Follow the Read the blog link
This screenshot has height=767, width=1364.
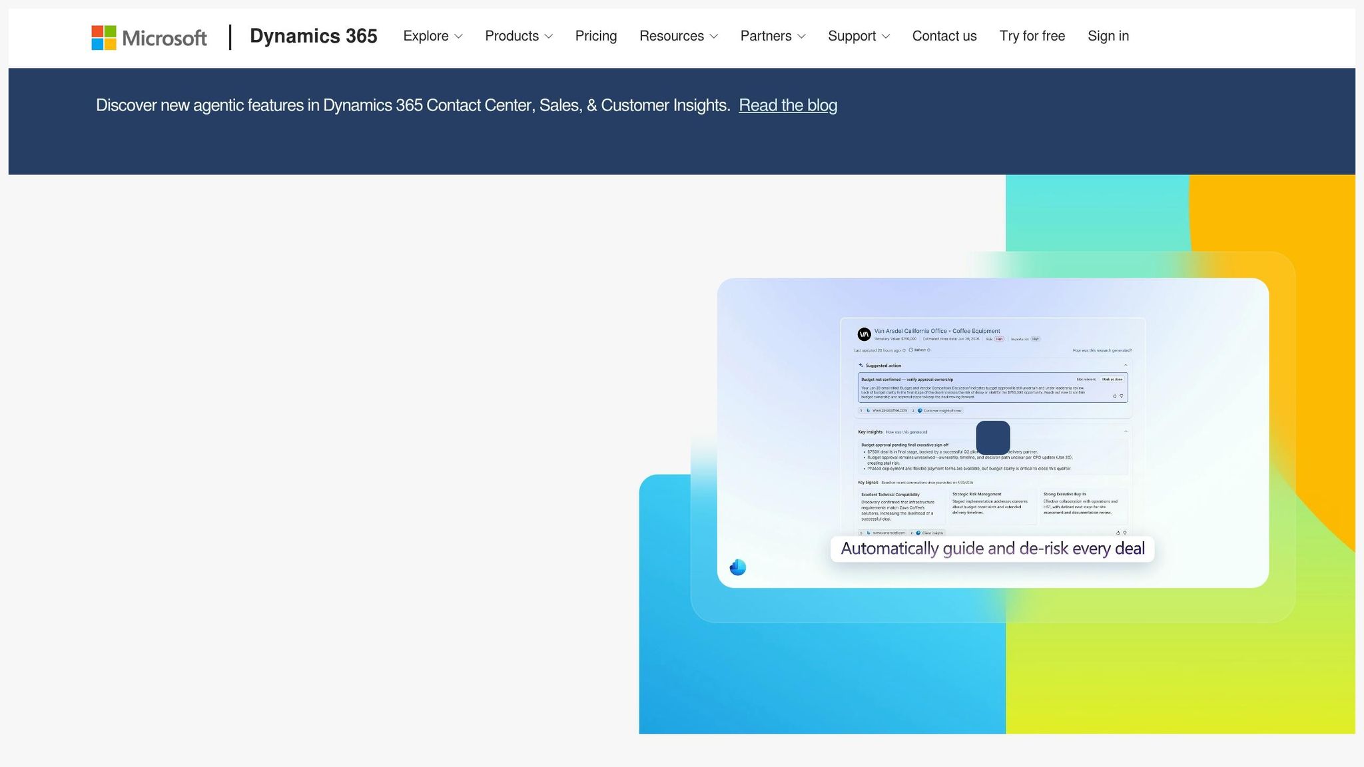point(788,105)
